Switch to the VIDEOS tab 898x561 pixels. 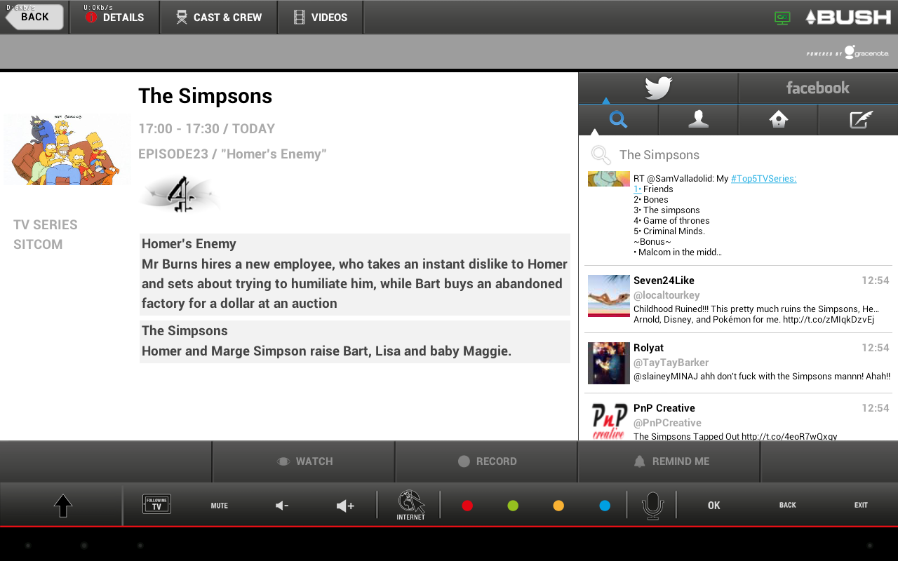321,18
